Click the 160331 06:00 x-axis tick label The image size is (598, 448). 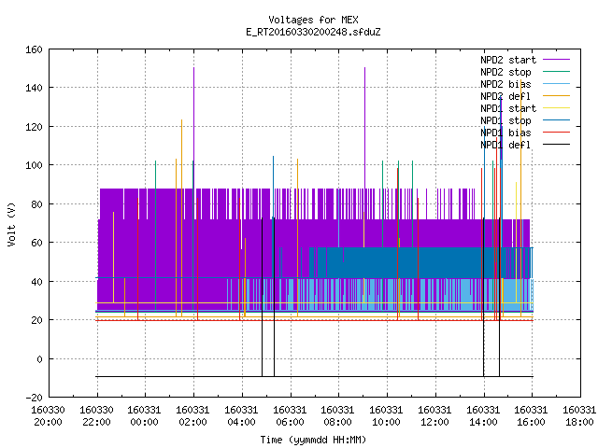point(290,416)
